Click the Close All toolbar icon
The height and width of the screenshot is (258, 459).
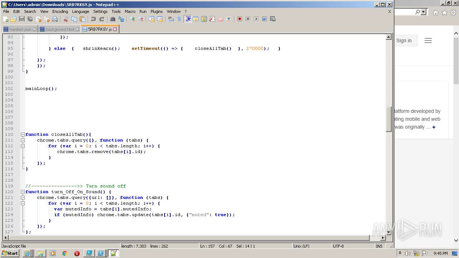47,19
